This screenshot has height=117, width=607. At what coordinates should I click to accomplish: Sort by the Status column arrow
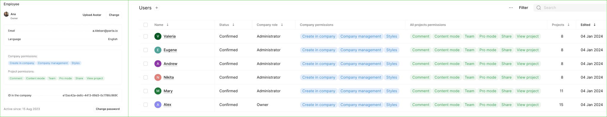click(x=233, y=25)
